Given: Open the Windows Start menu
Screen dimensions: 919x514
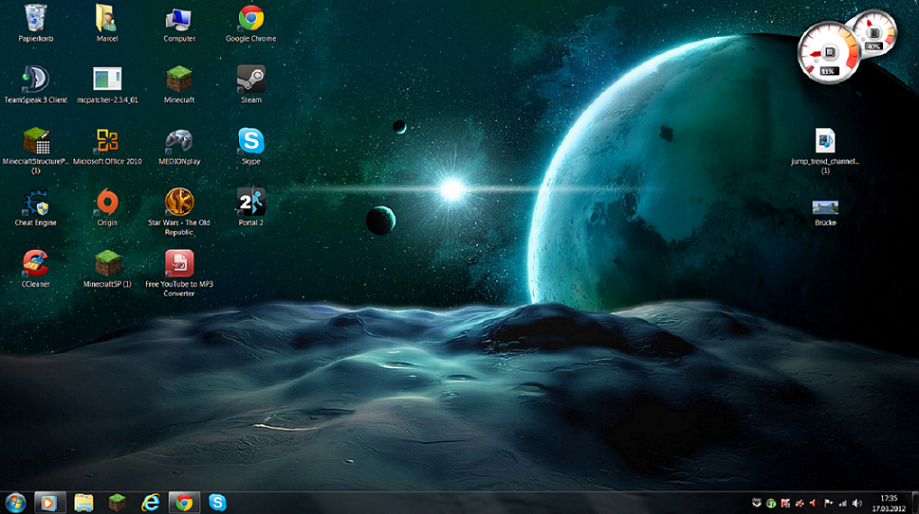Looking at the screenshot, I should click(x=14, y=502).
